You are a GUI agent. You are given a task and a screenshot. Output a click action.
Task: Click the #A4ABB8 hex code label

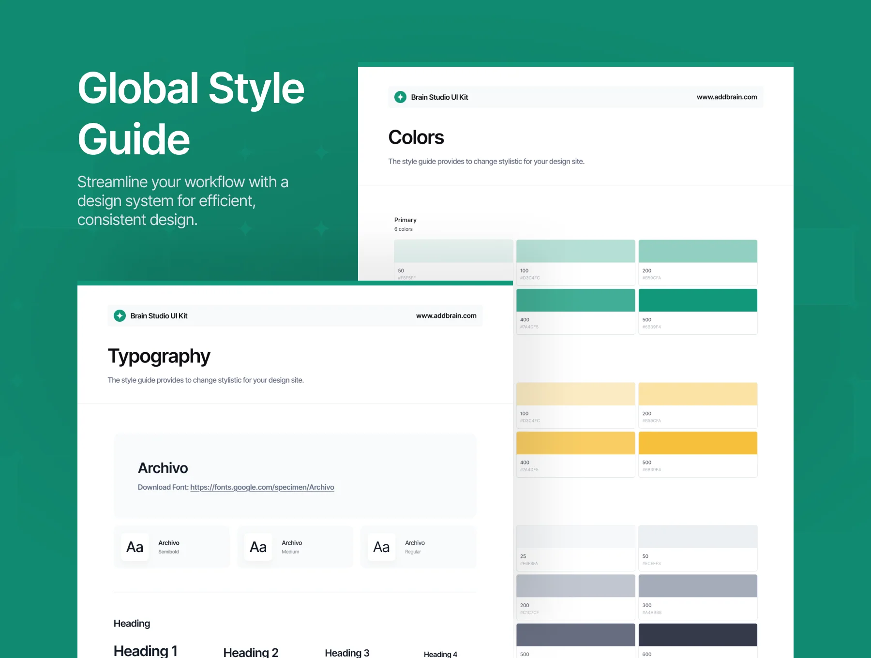pos(652,613)
